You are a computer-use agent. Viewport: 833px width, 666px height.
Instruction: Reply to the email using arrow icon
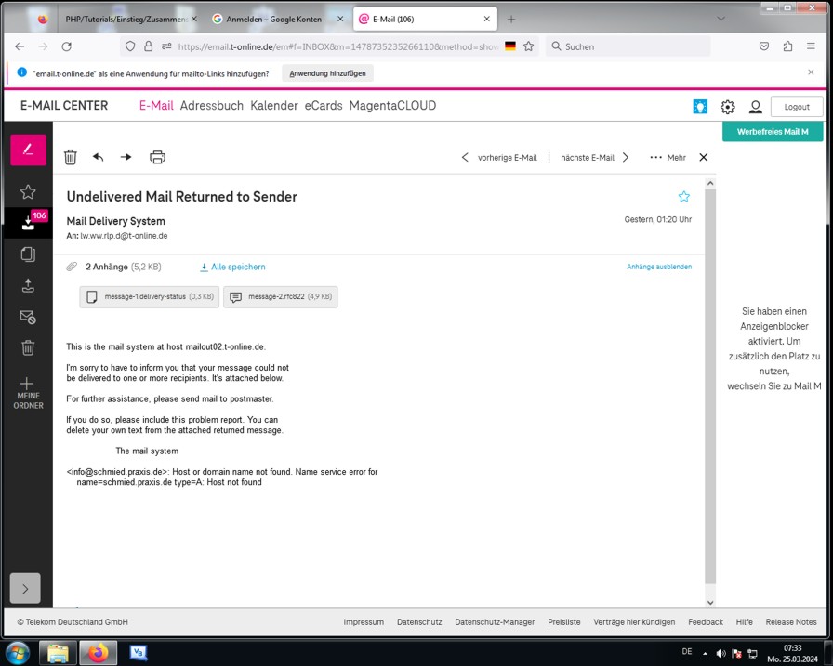click(x=99, y=157)
